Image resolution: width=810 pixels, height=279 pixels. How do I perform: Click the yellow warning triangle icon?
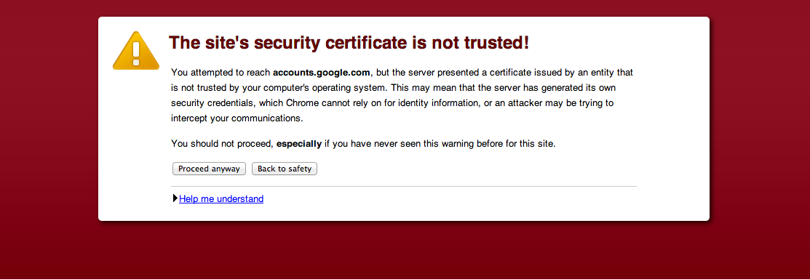pyautogui.click(x=136, y=51)
